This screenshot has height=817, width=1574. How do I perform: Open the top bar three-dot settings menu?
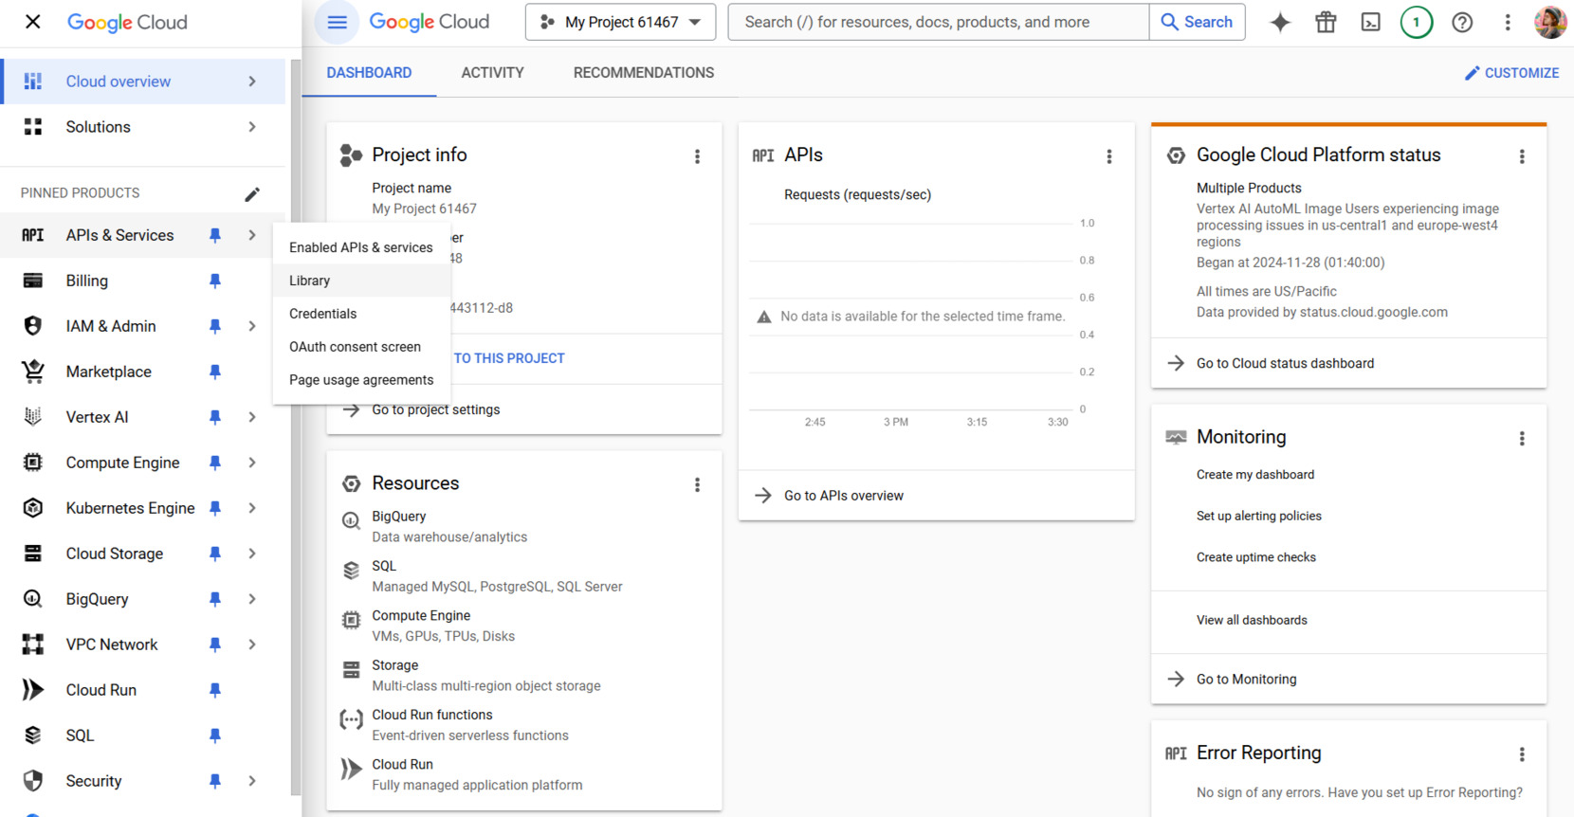(1508, 22)
